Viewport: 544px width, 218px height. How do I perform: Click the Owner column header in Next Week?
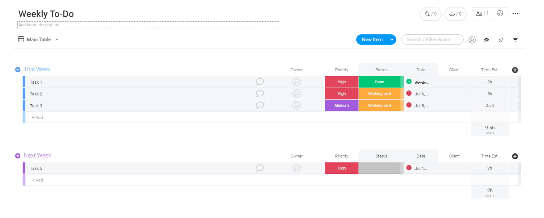296,156
